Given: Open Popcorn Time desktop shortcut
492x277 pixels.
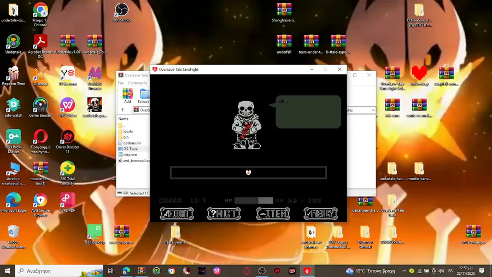Looking at the screenshot, I should point(13,76).
